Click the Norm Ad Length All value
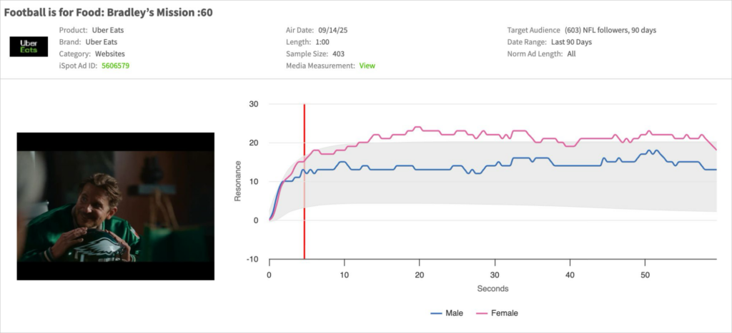732x333 pixels. click(571, 53)
